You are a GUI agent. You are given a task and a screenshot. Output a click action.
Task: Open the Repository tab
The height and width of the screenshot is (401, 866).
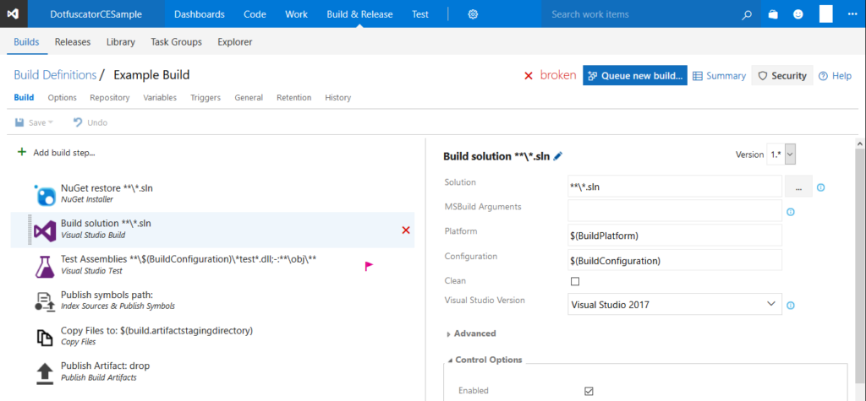pos(110,98)
